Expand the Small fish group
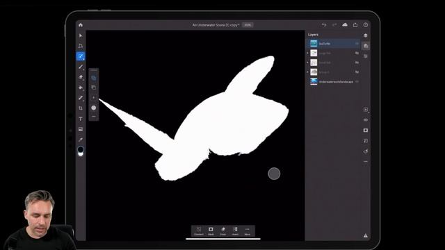This screenshot has height=250, width=445. tap(307, 62)
